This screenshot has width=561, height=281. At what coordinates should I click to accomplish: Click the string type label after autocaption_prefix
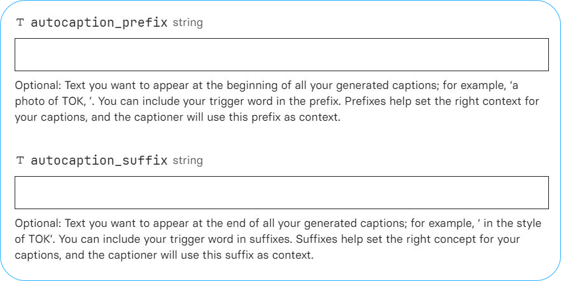(x=188, y=23)
